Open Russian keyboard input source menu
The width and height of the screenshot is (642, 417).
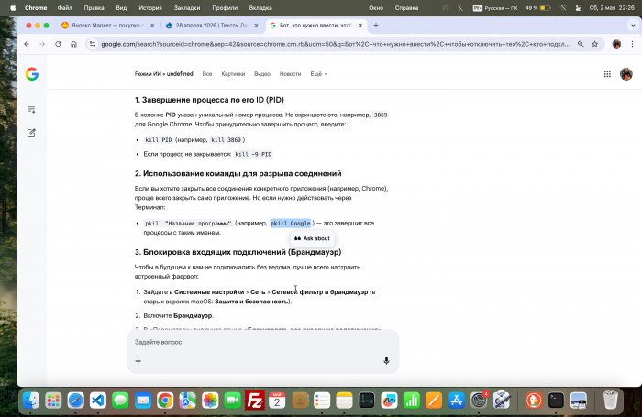click(495, 7)
